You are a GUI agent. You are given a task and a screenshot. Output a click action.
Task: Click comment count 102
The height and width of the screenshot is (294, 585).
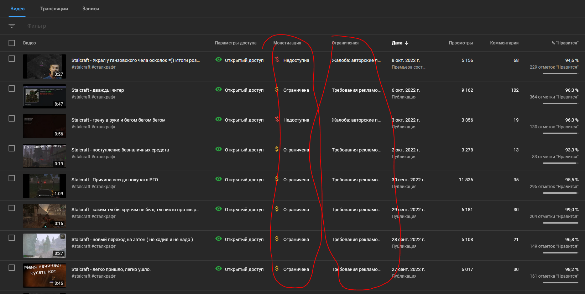click(515, 90)
